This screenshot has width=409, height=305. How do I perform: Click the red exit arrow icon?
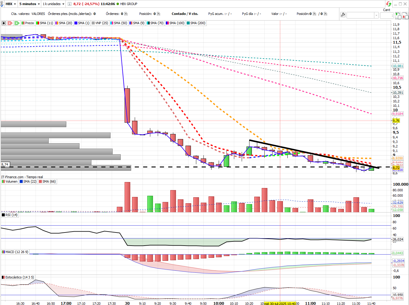[x=10, y=23]
